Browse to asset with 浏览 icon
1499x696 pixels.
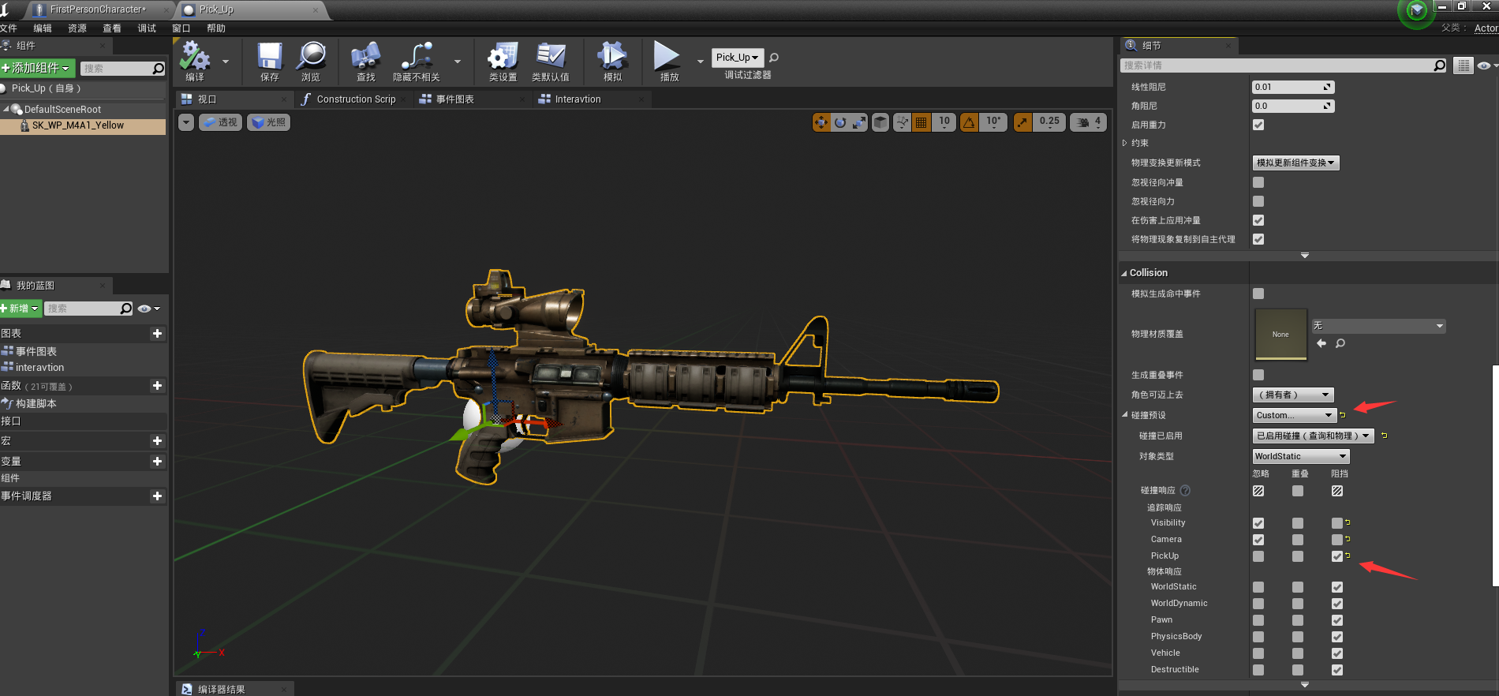pyautogui.click(x=311, y=62)
